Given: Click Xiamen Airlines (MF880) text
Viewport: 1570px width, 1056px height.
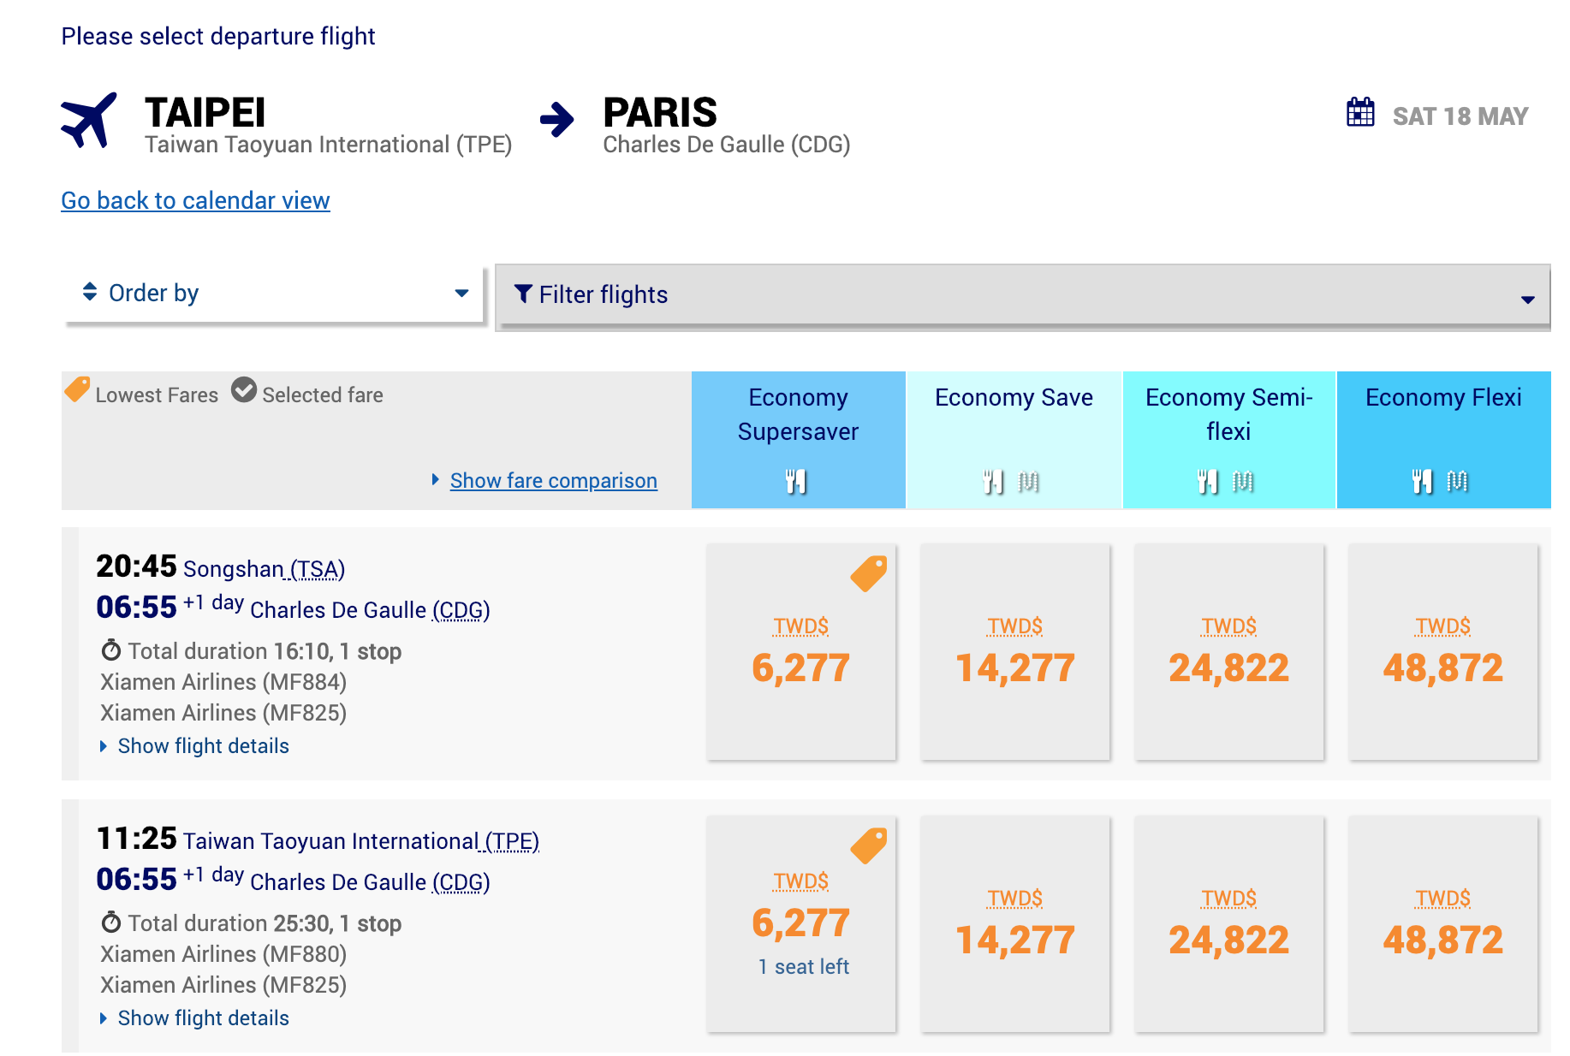Looking at the screenshot, I should (223, 954).
